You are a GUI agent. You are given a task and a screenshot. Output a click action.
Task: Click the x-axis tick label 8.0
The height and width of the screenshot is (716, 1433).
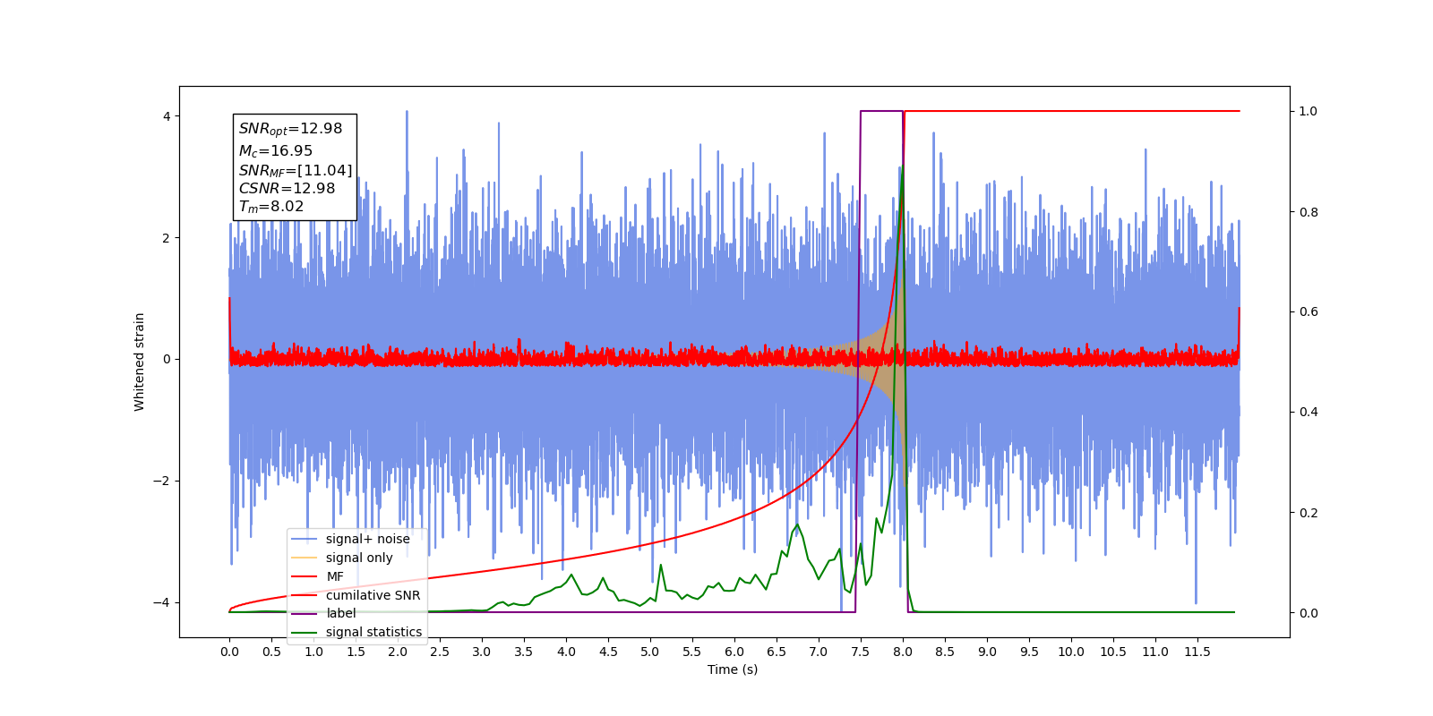903,652
